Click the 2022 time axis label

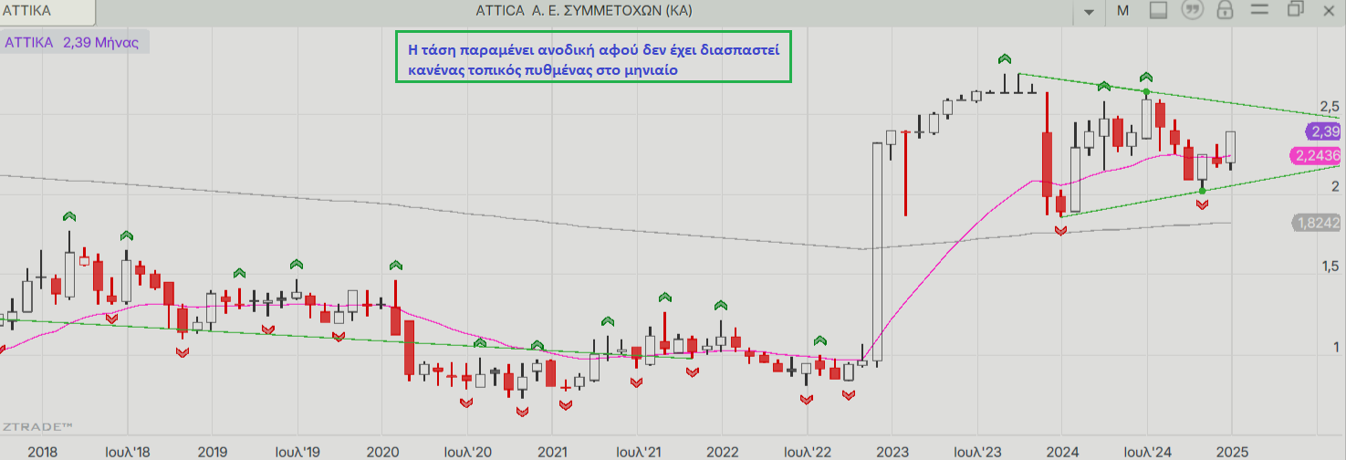pos(722,452)
